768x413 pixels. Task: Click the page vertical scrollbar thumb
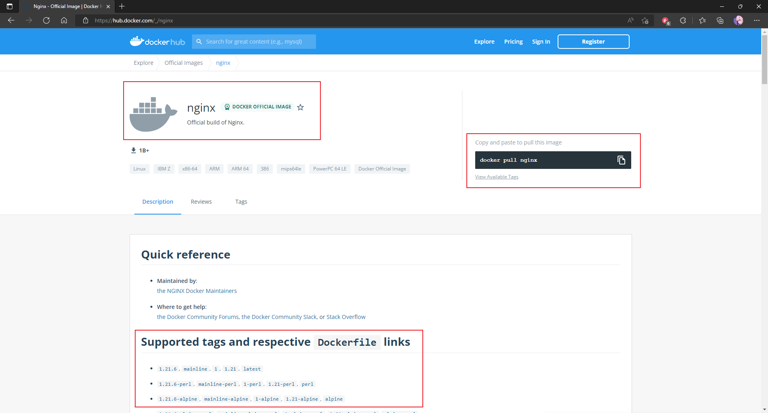click(x=764, y=60)
